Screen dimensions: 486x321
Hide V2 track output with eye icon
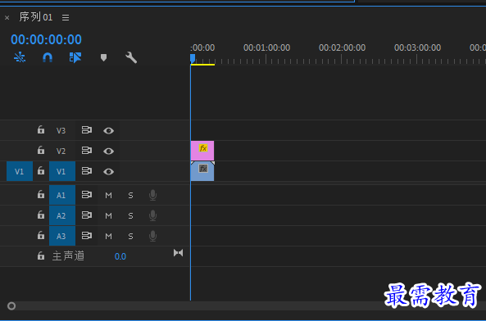[x=108, y=151]
